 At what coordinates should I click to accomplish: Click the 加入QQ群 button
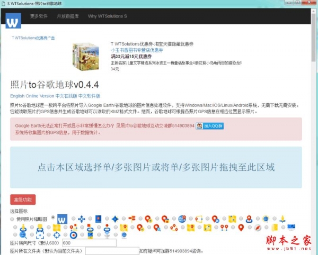210,126
